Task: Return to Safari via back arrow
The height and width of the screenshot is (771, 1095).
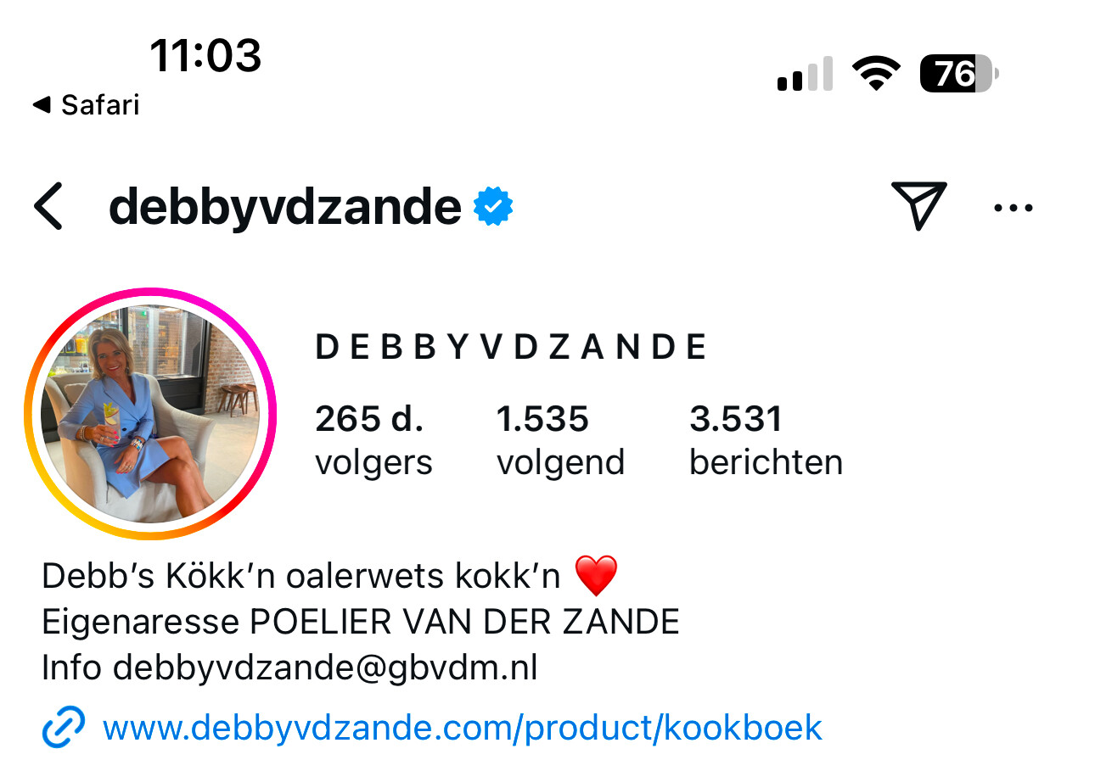Action: tap(86, 104)
